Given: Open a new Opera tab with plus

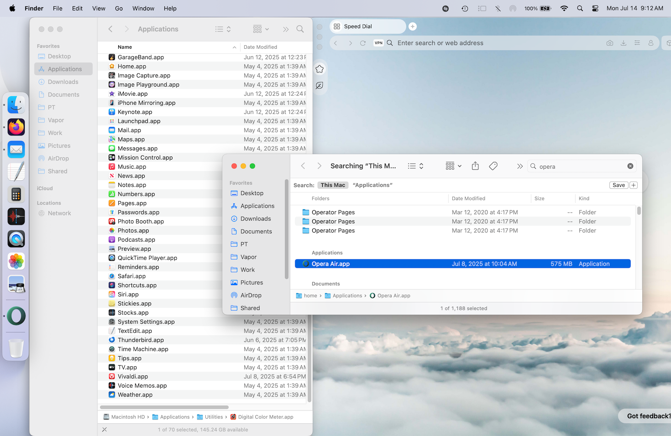Looking at the screenshot, I should (x=413, y=26).
